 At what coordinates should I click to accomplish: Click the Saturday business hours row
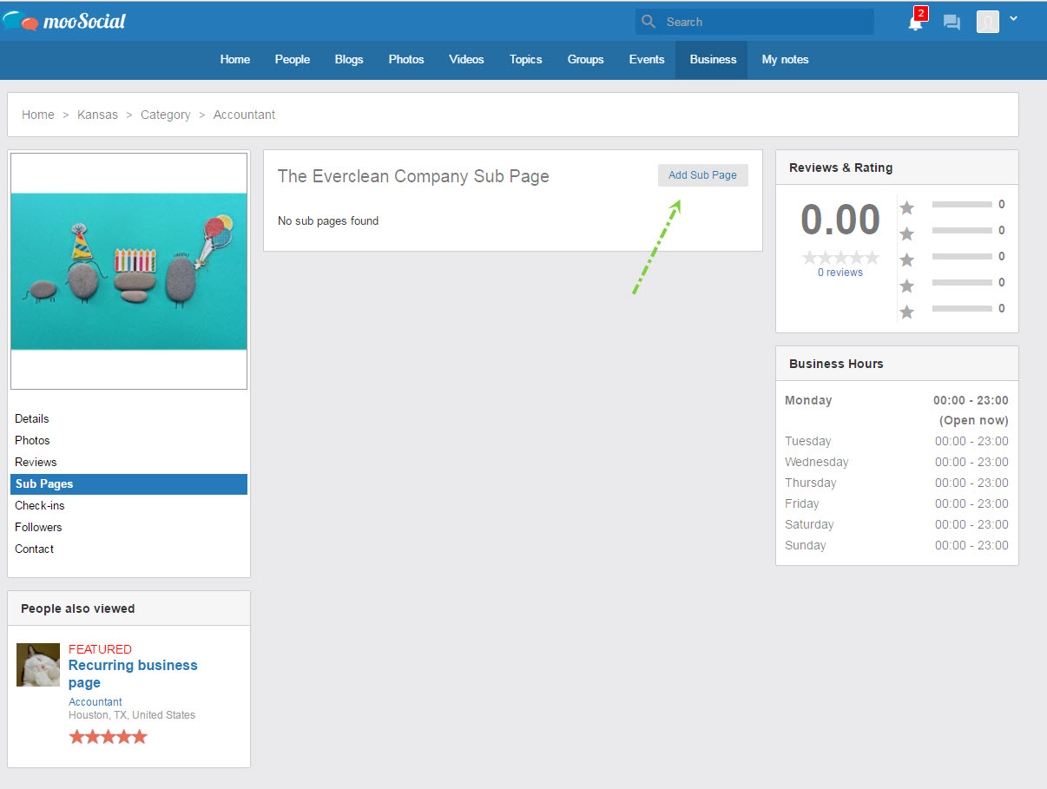pyautogui.click(x=897, y=524)
